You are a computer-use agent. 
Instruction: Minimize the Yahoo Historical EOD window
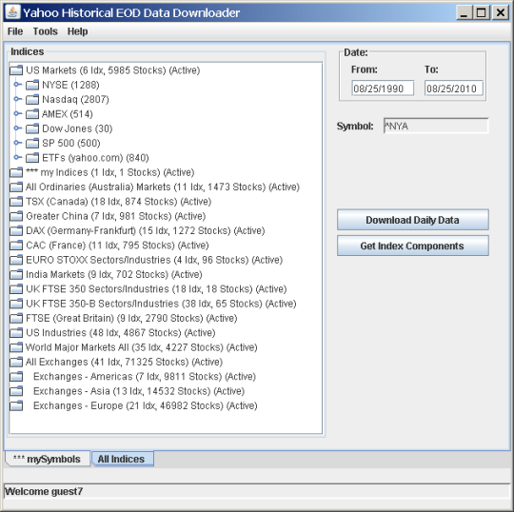(465, 12)
